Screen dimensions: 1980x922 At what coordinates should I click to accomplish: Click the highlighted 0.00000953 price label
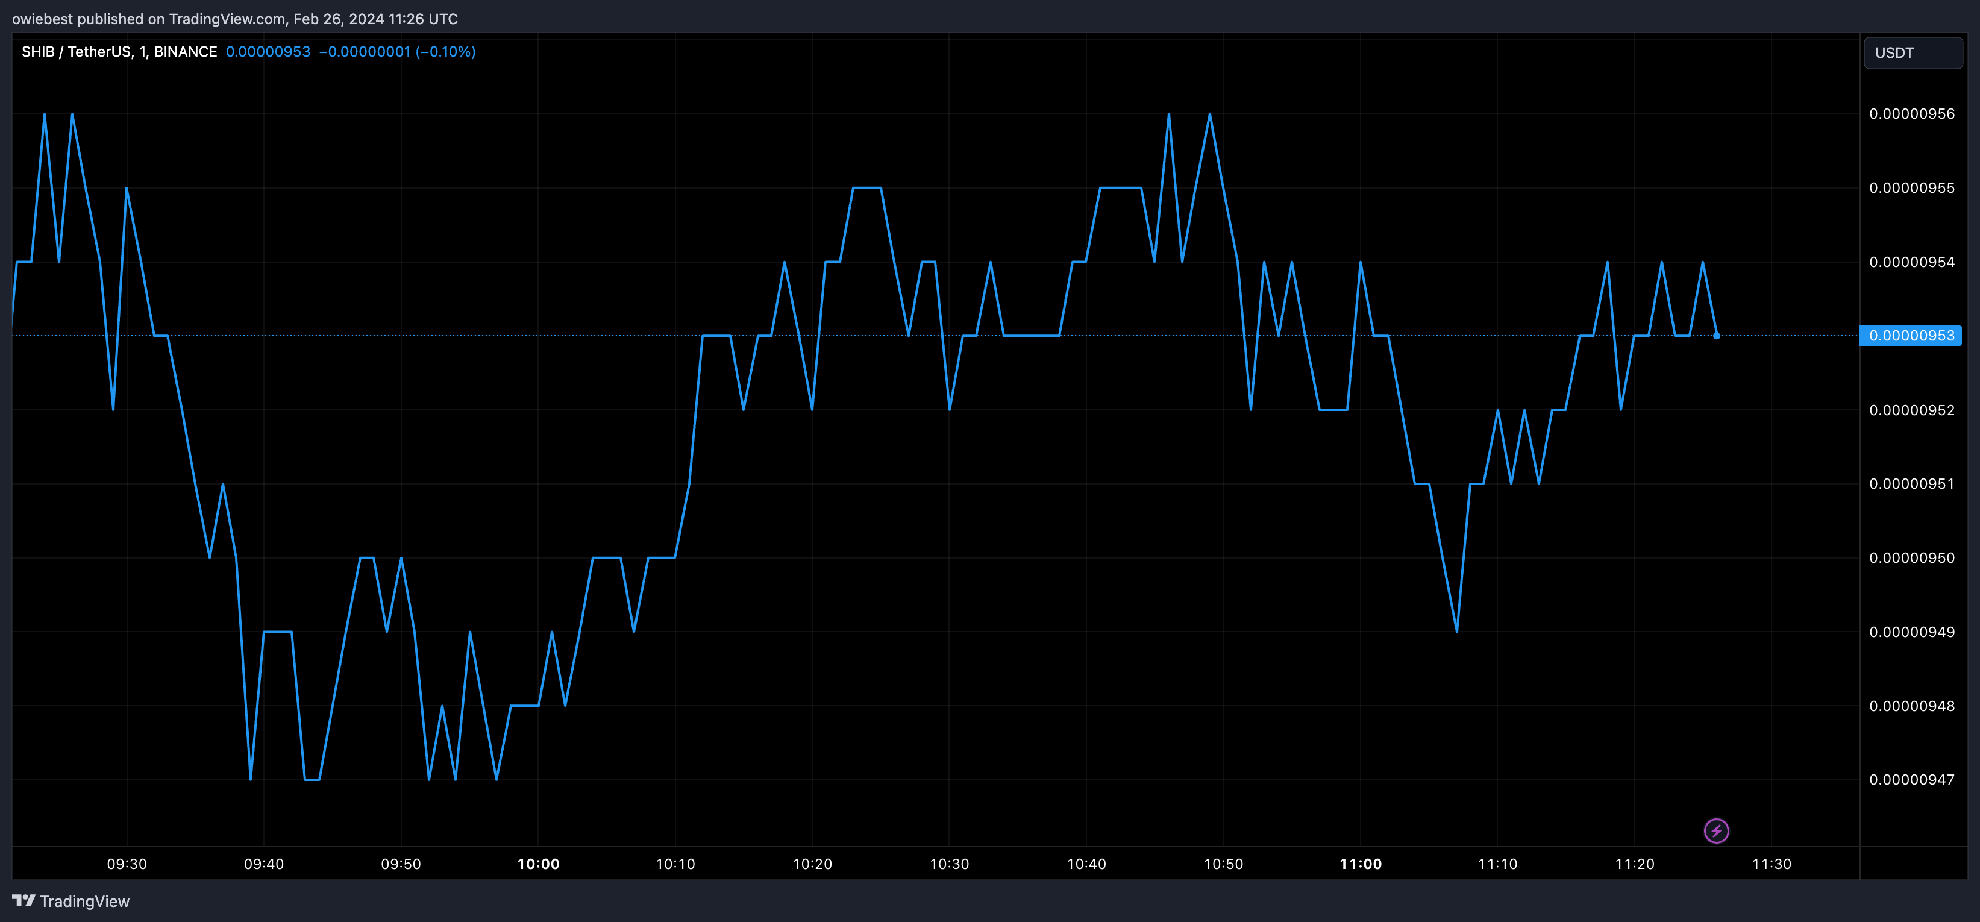click(1911, 336)
